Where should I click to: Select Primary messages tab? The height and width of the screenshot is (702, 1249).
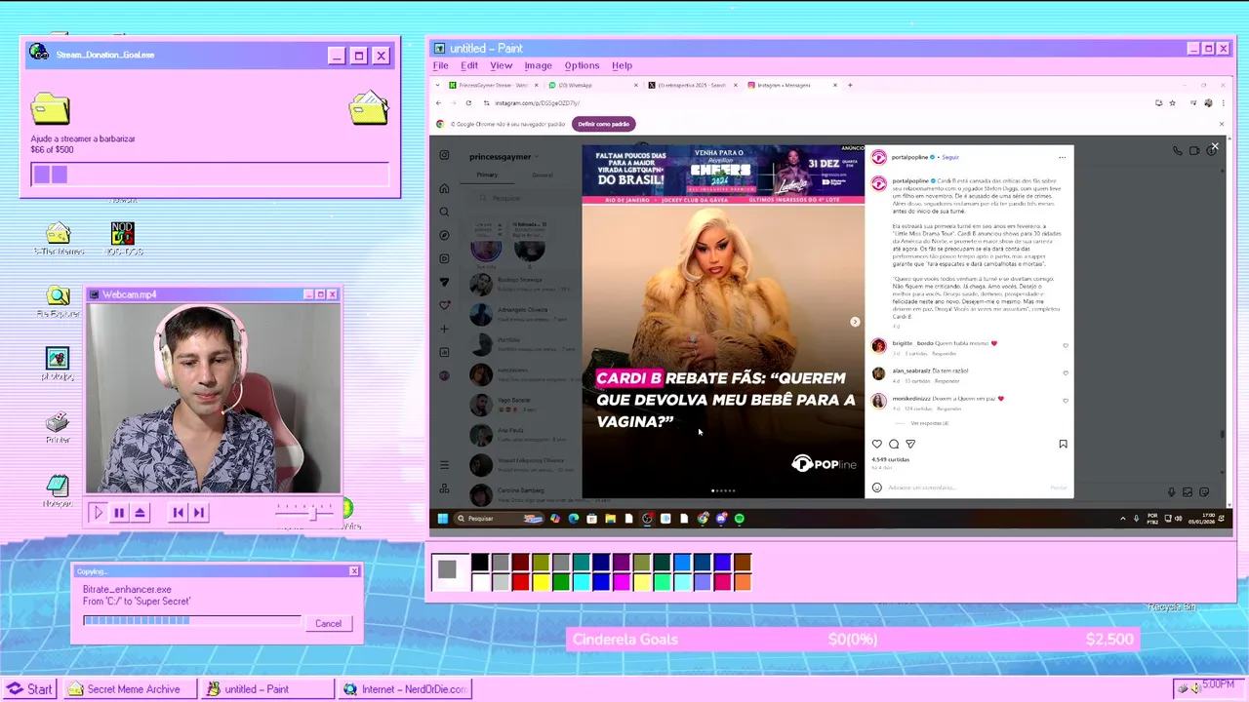[x=487, y=175]
